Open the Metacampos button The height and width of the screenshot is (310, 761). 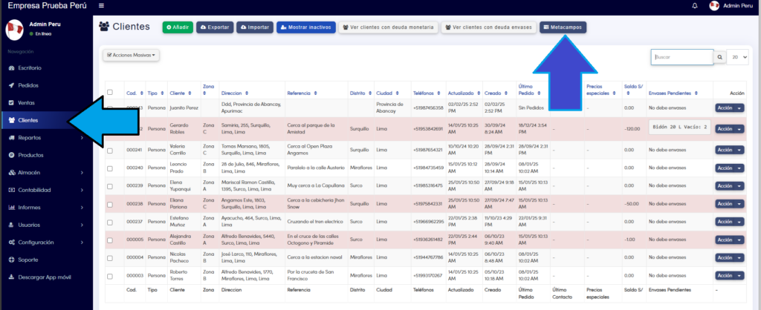[563, 27]
